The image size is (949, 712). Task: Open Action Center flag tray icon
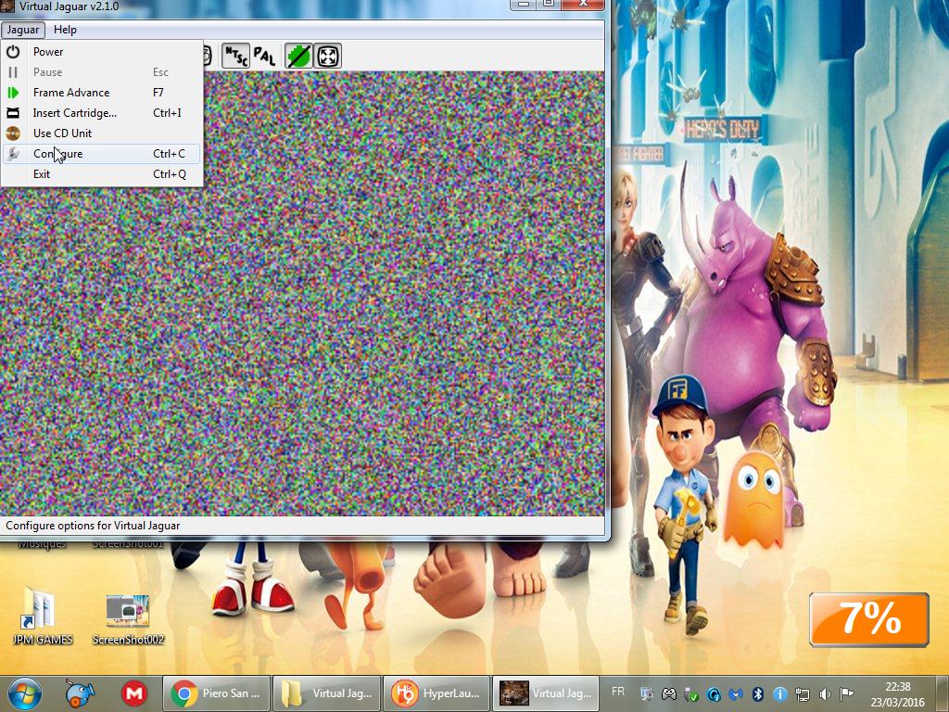(x=847, y=693)
